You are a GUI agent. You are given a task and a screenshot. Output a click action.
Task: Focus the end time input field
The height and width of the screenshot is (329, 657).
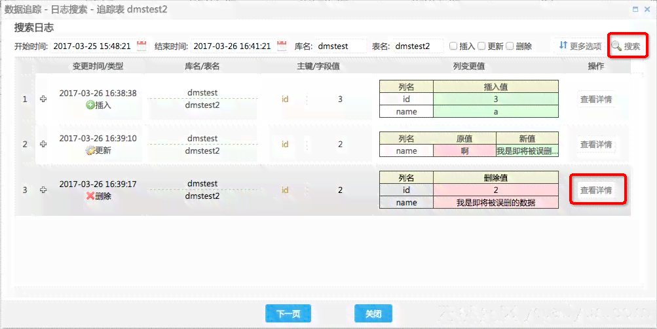point(233,46)
